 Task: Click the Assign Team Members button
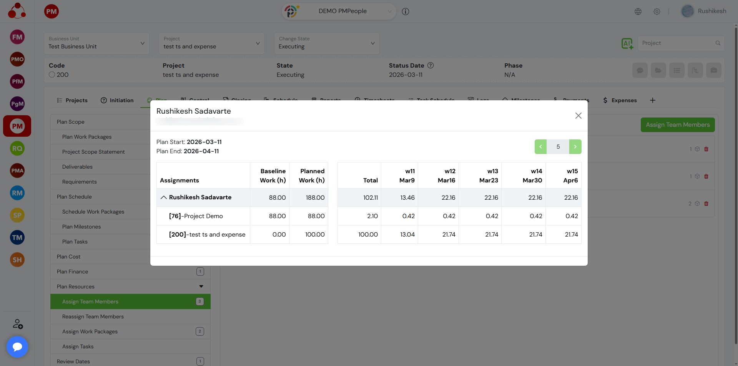[x=677, y=125]
